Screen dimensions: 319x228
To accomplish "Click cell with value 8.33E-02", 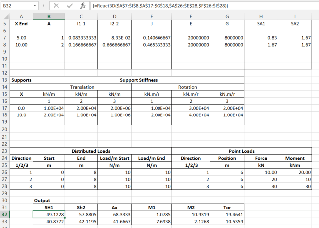I will (x=115, y=38).
